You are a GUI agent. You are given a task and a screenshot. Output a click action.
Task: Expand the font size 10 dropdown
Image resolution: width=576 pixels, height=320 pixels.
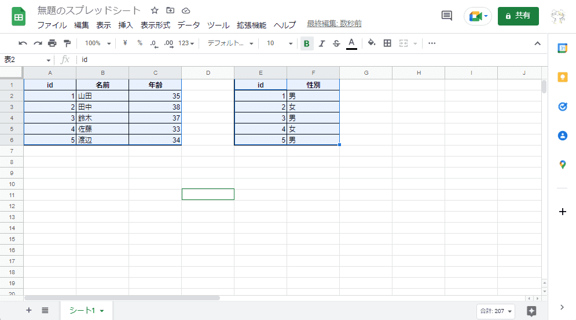pyautogui.click(x=279, y=43)
